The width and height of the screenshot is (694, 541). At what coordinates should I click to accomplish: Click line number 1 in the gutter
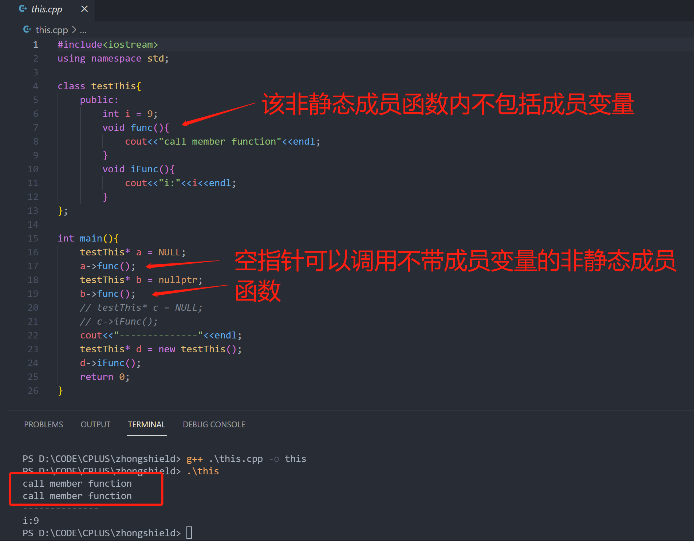(36, 44)
